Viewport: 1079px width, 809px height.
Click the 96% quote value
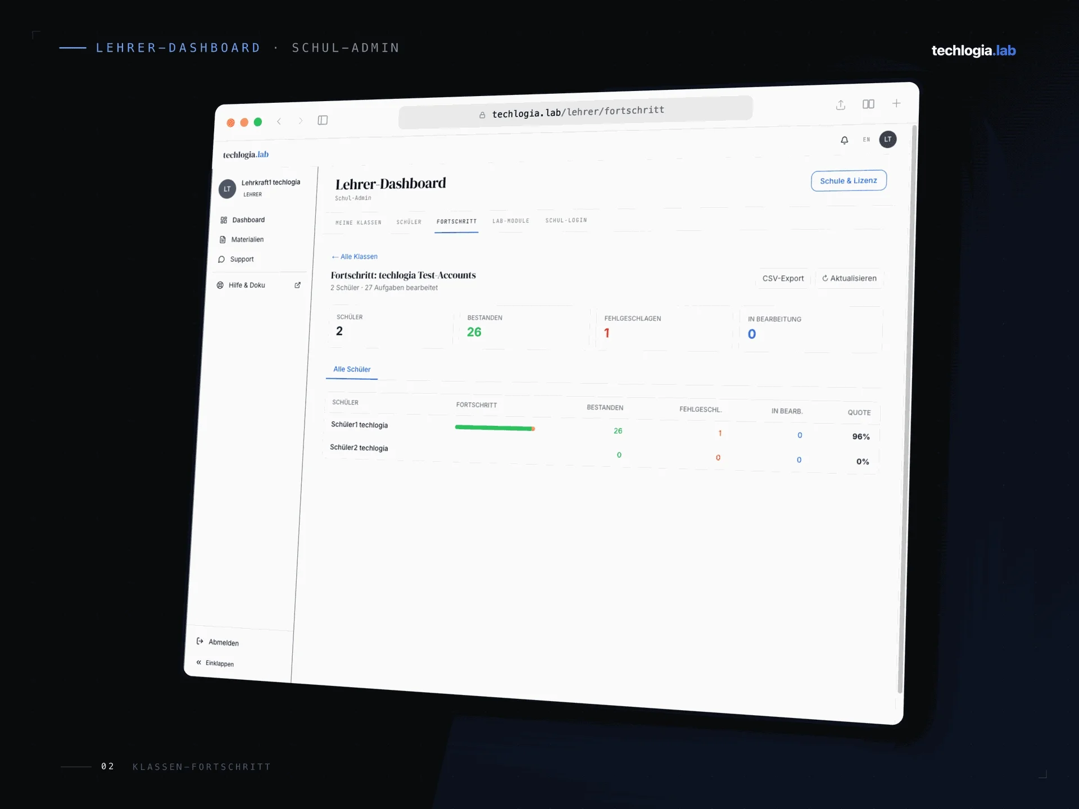click(x=861, y=437)
